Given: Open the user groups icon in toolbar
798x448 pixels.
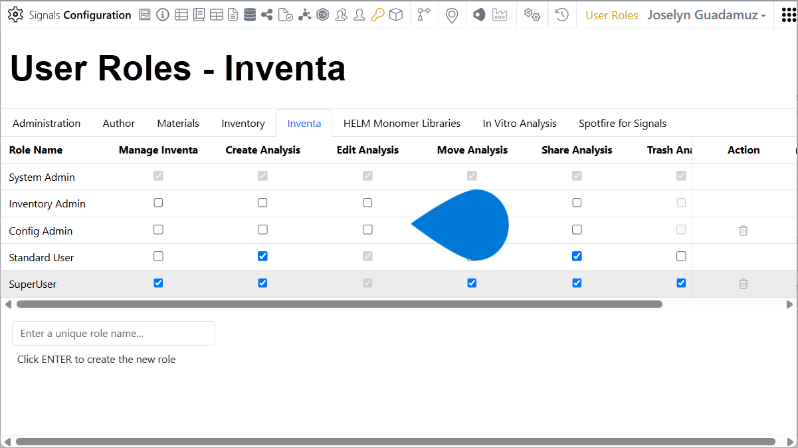Looking at the screenshot, I should [342, 15].
